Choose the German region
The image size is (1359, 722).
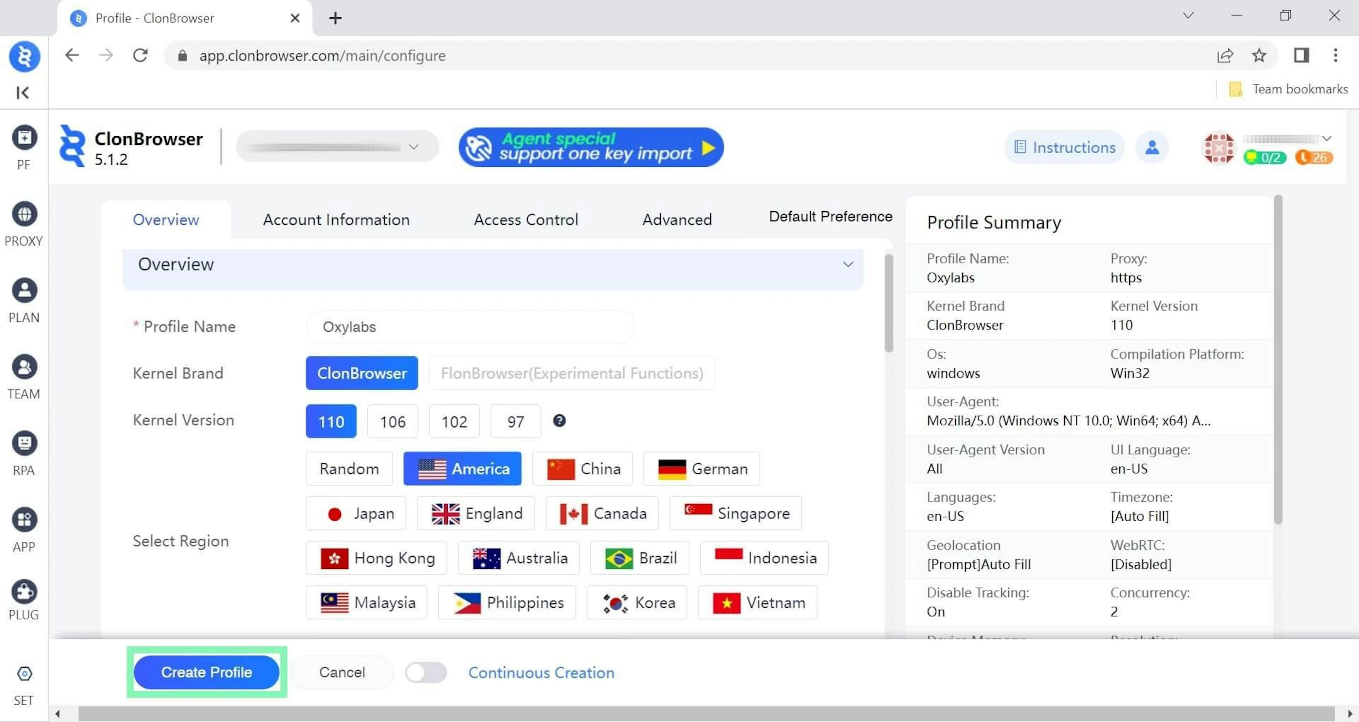[x=702, y=469]
